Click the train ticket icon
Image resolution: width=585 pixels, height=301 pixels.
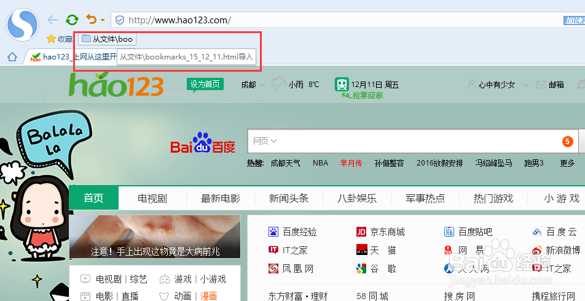pos(342,84)
